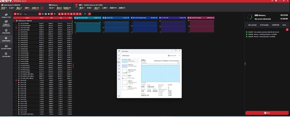Image resolution: width=290 pixels, height=117 pixels.
Task: Collapse the right test panel via side handle
Action: [245, 64]
